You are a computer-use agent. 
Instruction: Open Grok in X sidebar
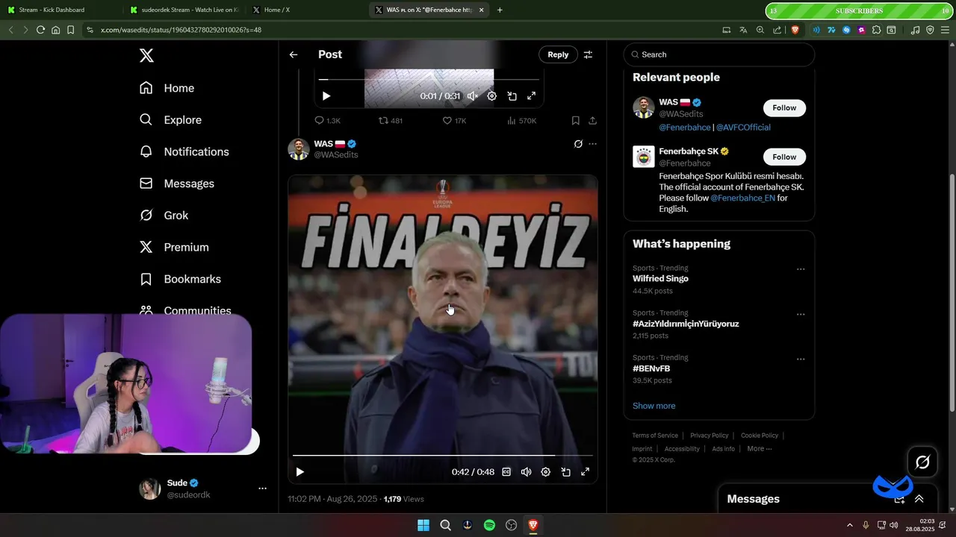point(164,216)
